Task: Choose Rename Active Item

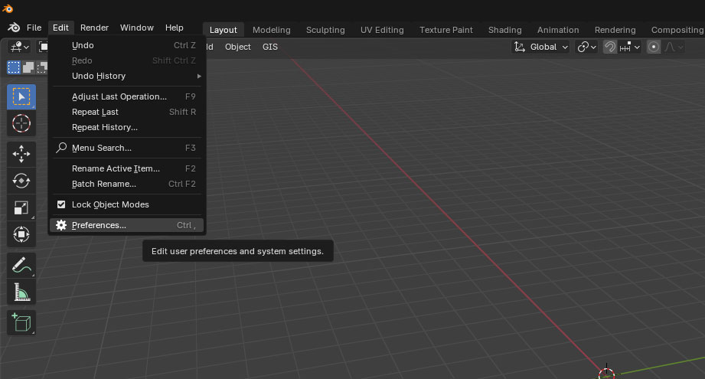Action: tap(127, 168)
